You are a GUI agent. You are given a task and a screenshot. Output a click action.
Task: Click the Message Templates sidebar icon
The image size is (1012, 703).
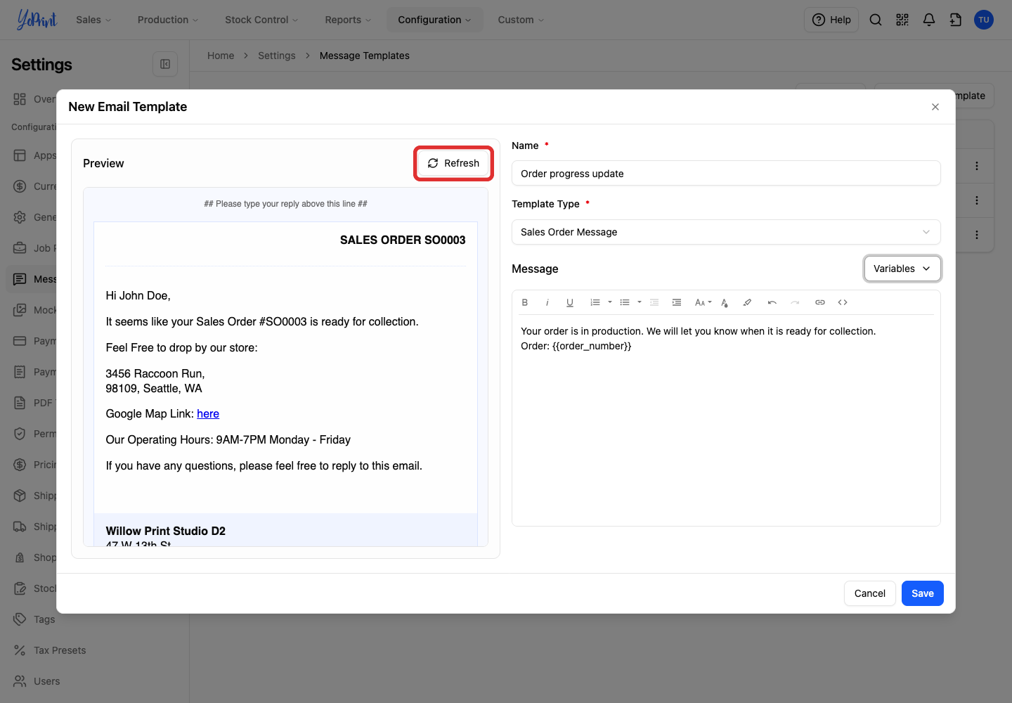pos(20,279)
